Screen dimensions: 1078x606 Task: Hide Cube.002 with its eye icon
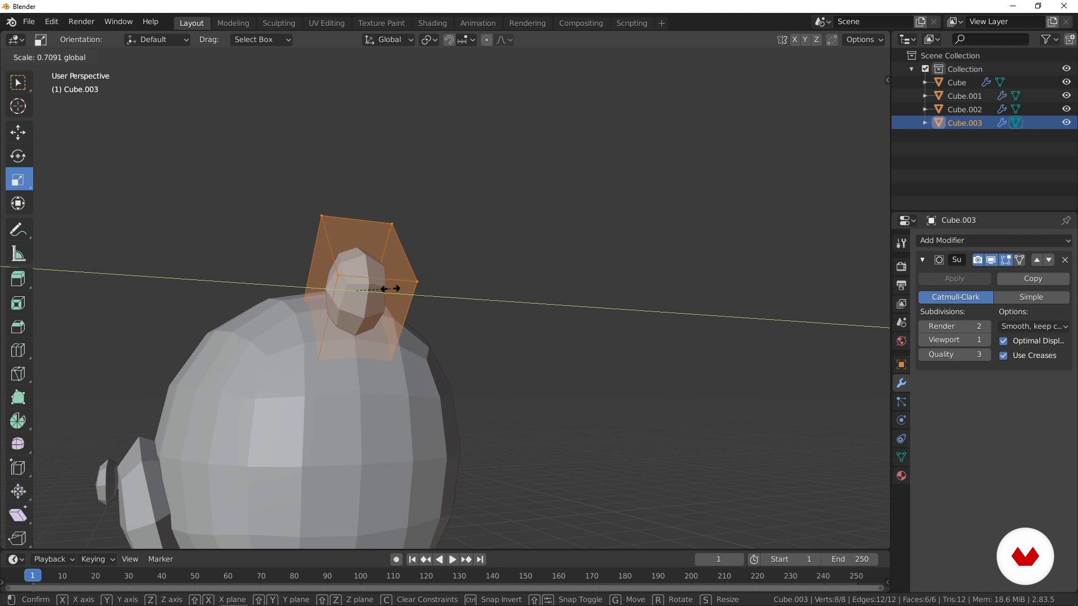pos(1066,109)
